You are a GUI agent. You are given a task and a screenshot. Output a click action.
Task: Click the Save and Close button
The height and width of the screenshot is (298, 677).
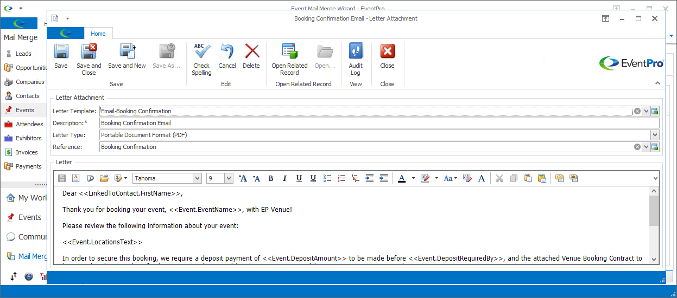click(x=88, y=60)
